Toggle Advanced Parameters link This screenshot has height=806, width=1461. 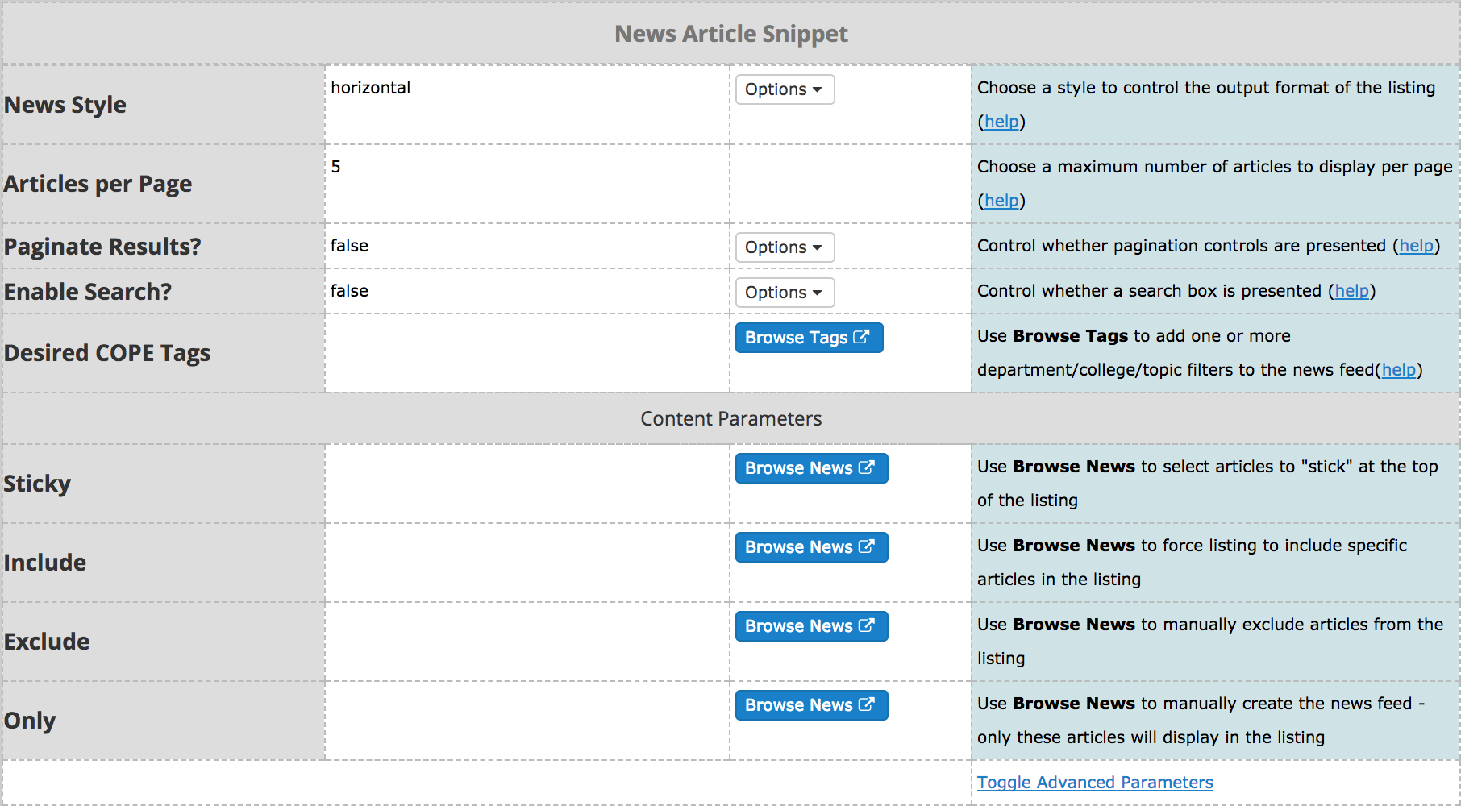pyautogui.click(x=1094, y=783)
